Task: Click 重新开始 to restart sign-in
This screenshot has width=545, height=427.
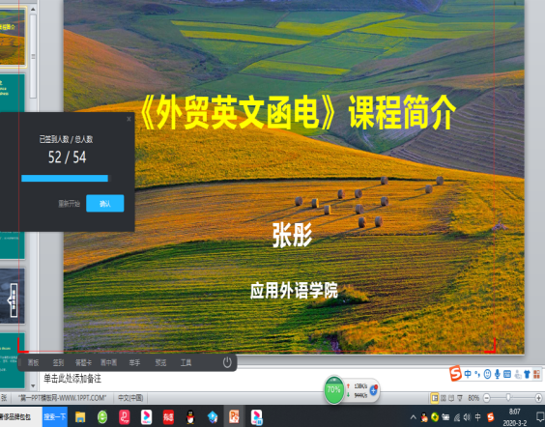Action: pos(69,204)
